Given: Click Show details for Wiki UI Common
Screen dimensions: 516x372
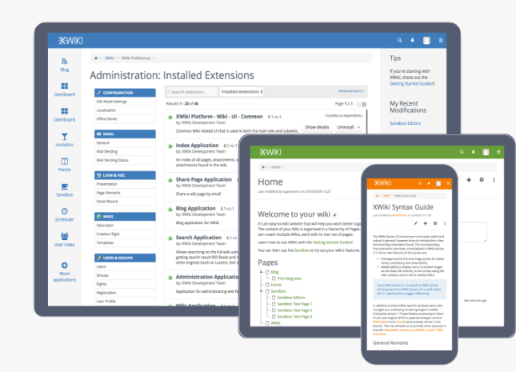Looking at the screenshot, I should coord(317,127).
